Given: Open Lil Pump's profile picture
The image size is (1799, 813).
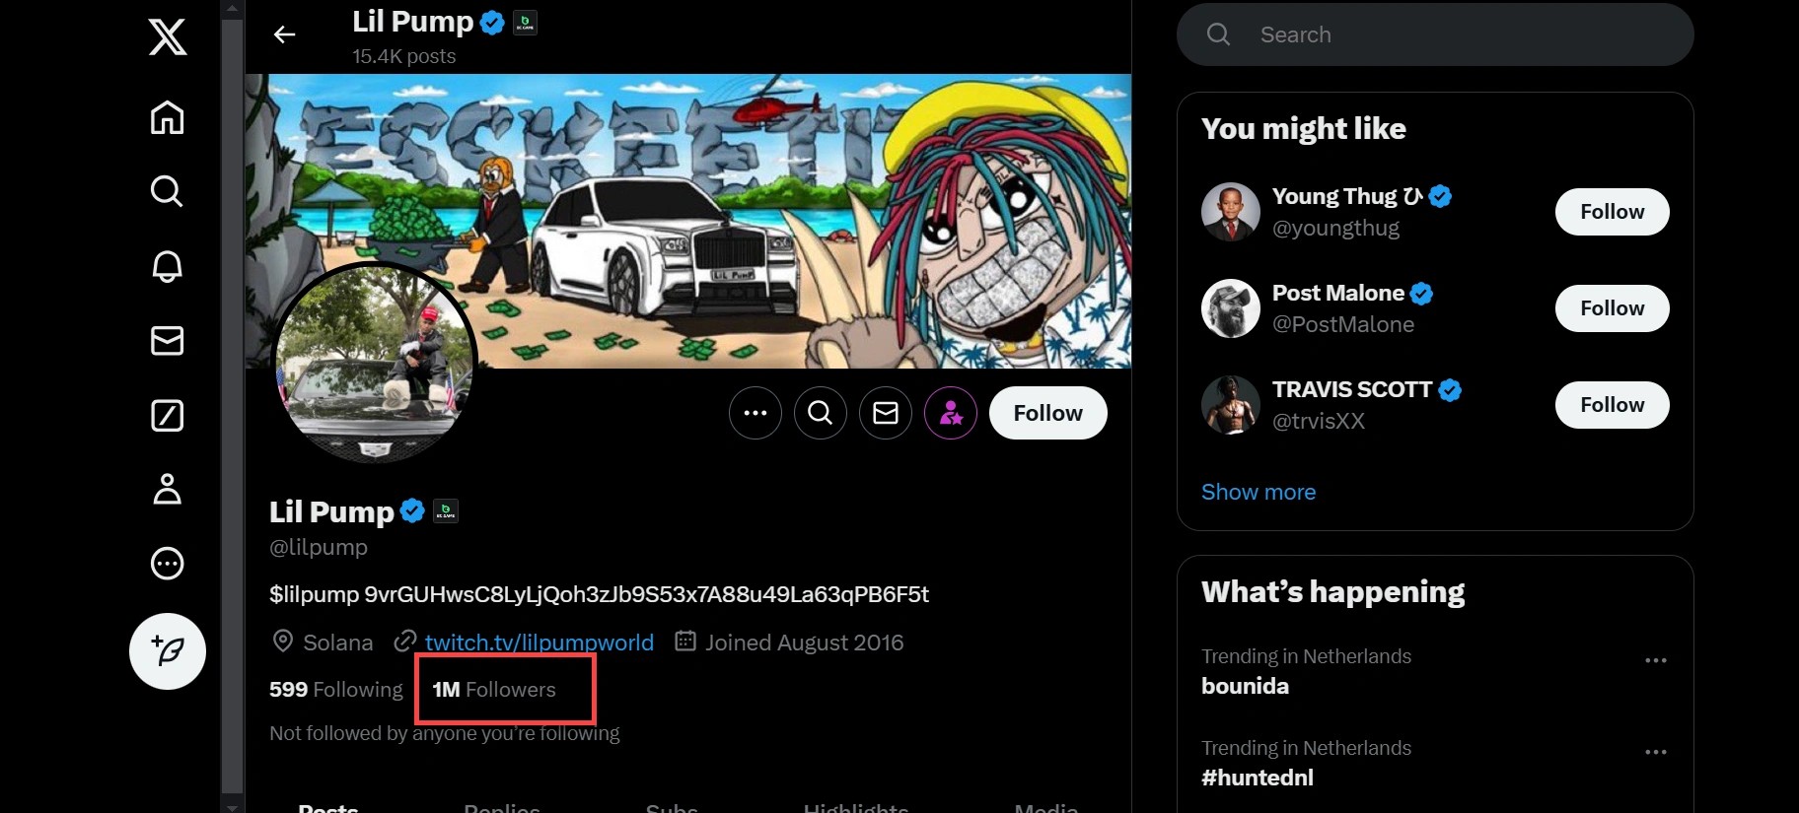Looking at the screenshot, I should click(374, 364).
